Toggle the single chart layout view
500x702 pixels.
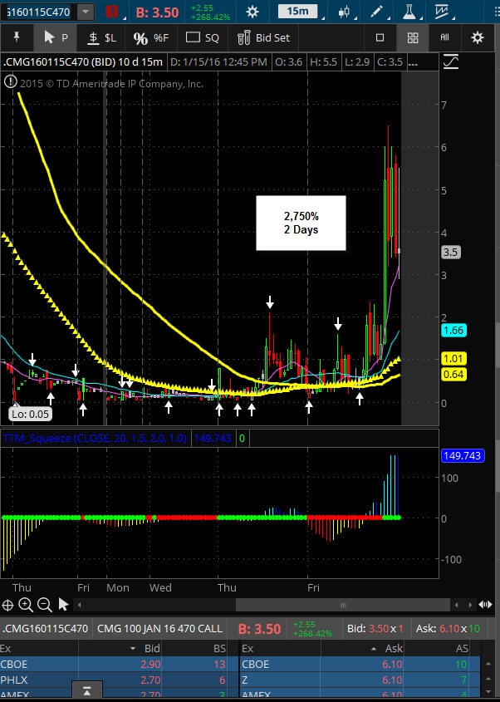point(380,38)
